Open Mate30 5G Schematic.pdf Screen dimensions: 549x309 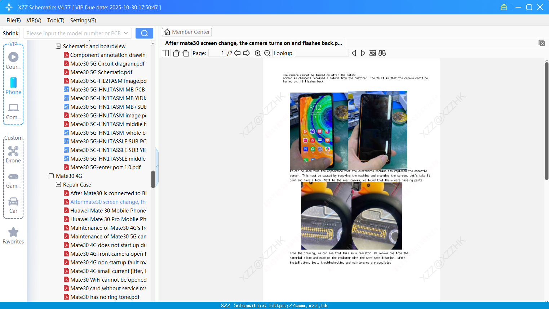(98, 72)
